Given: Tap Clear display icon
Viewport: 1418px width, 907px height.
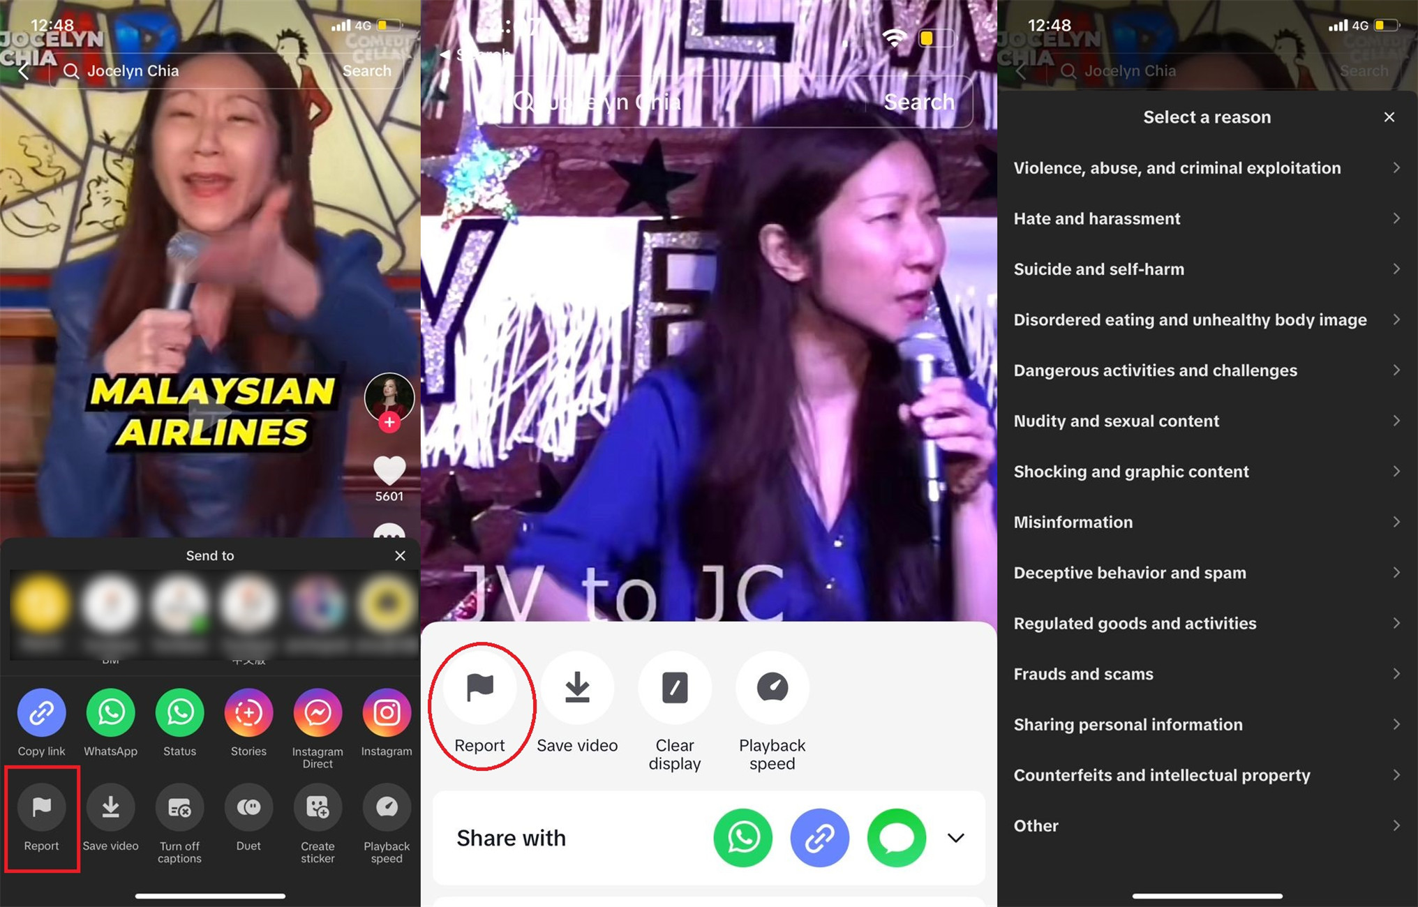Looking at the screenshot, I should pos(675,688).
